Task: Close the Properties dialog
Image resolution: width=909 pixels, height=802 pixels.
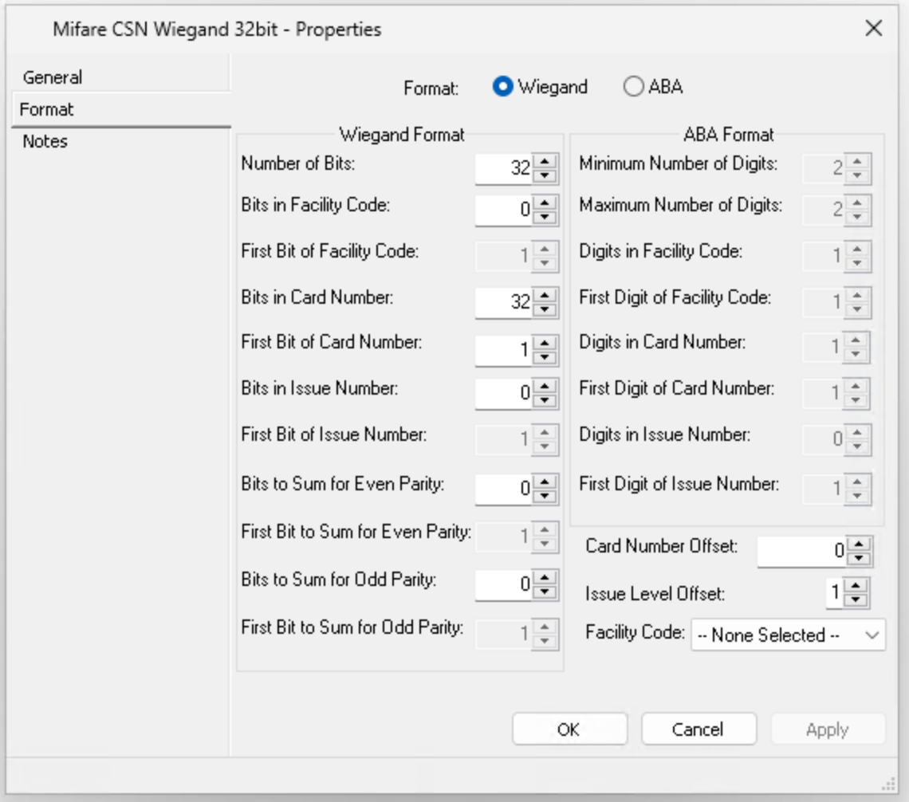Action: pos(873,28)
